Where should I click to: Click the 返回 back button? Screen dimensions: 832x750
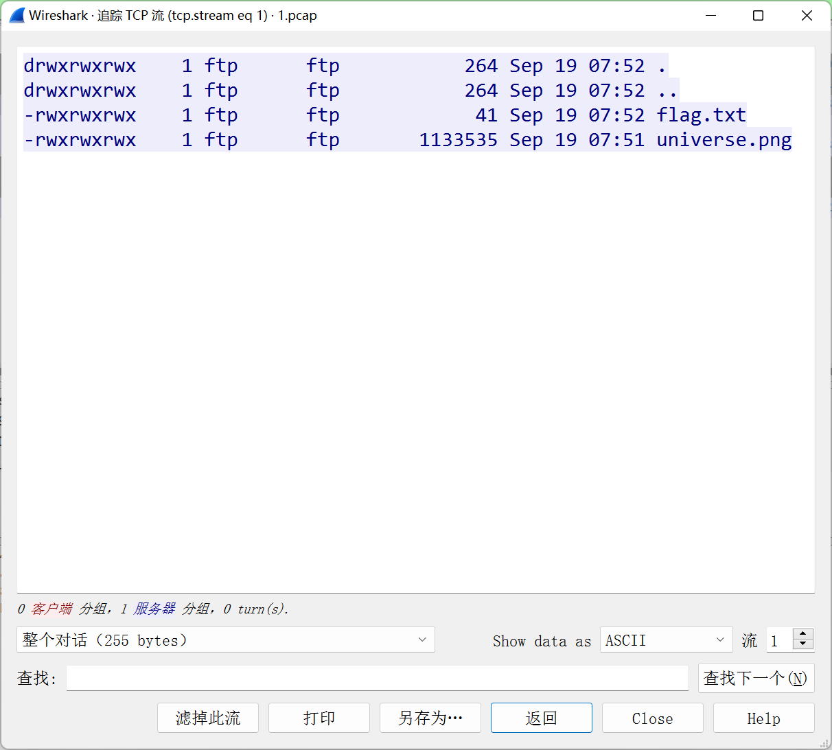[541, 718]
